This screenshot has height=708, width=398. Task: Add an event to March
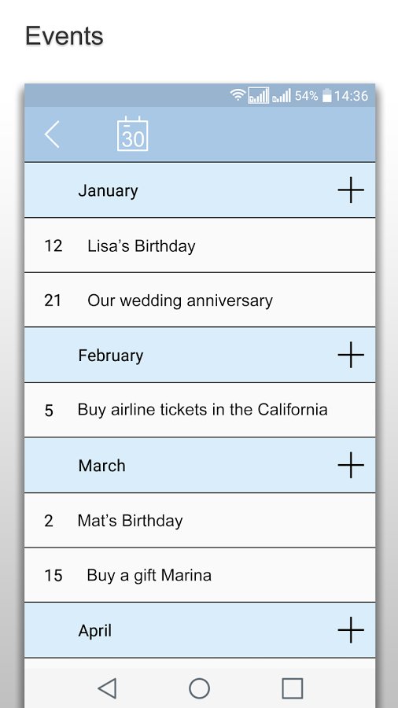pyautogui.click(x=351, y=465)
